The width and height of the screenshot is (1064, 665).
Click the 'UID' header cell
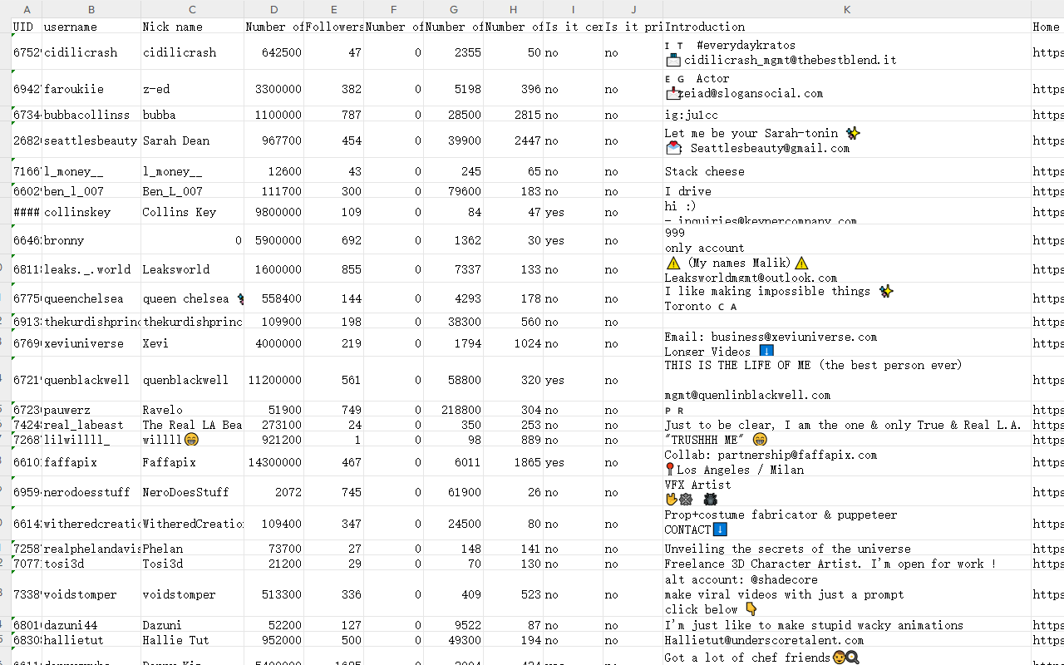coord(27,27)
